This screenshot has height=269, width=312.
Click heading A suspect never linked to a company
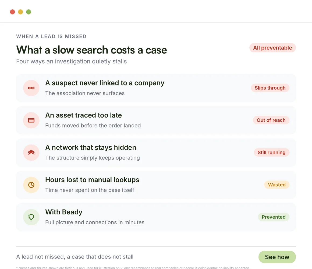pyautogui.click(x=105, y=83)
